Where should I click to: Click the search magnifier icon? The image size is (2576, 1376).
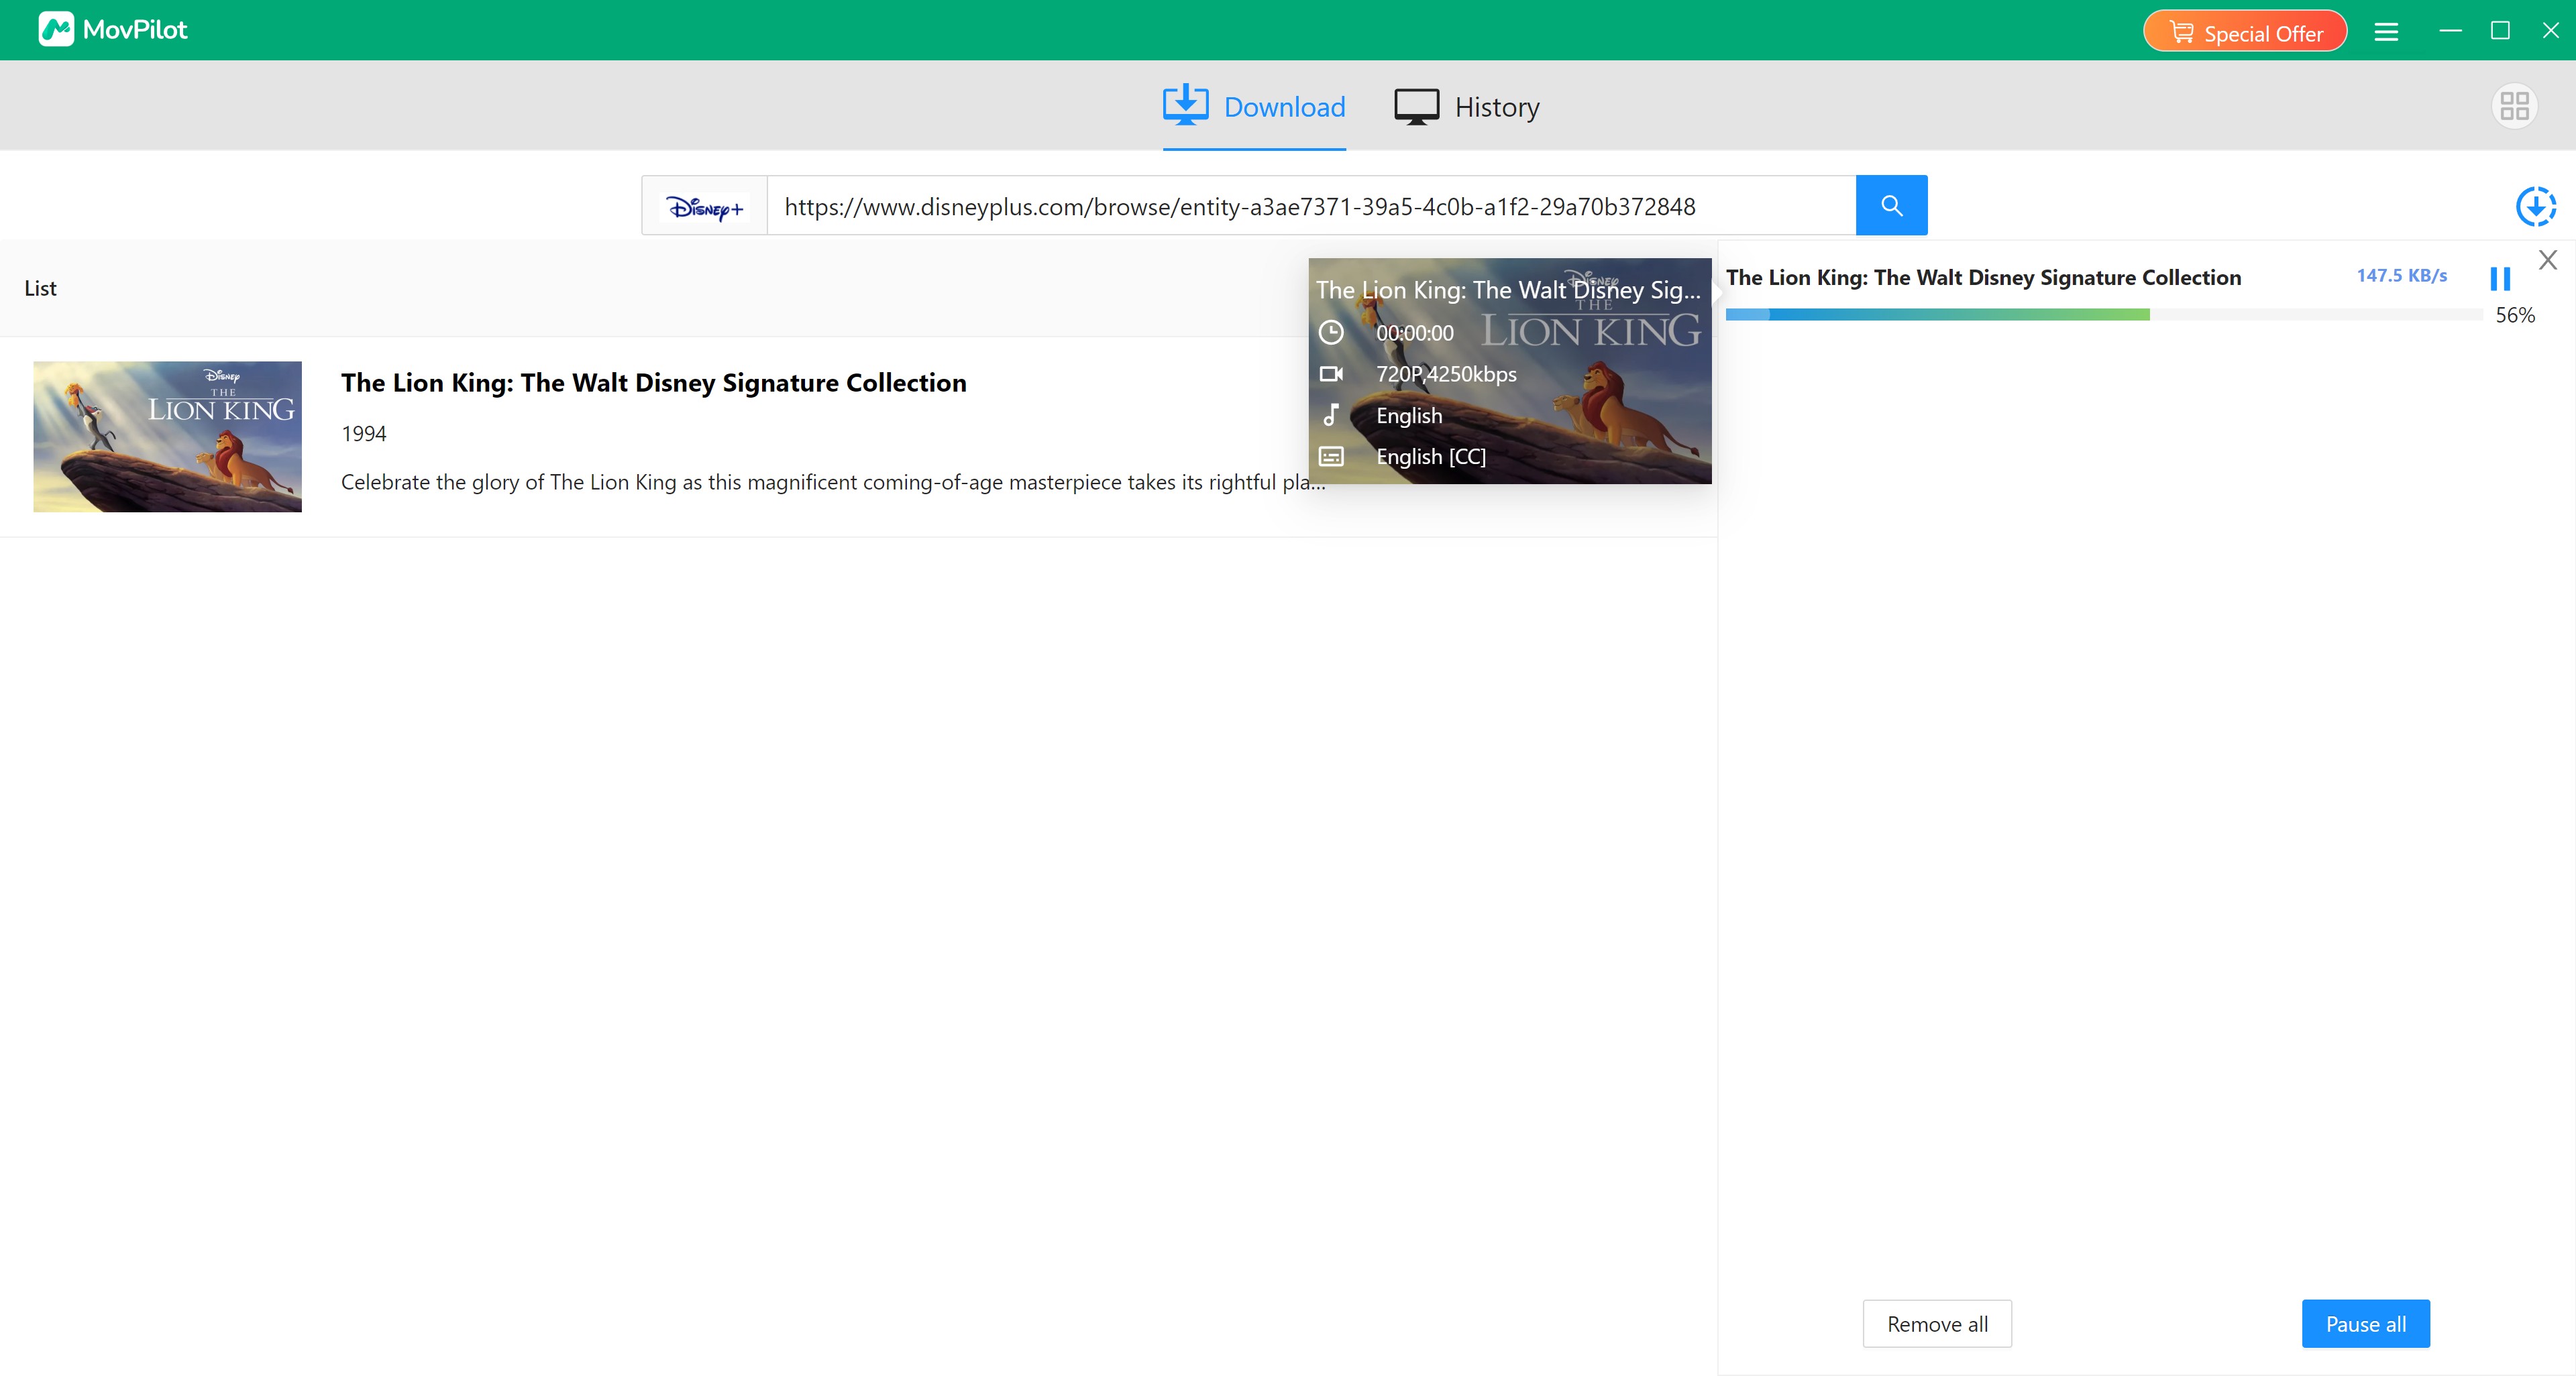[x=1891, y=205]
